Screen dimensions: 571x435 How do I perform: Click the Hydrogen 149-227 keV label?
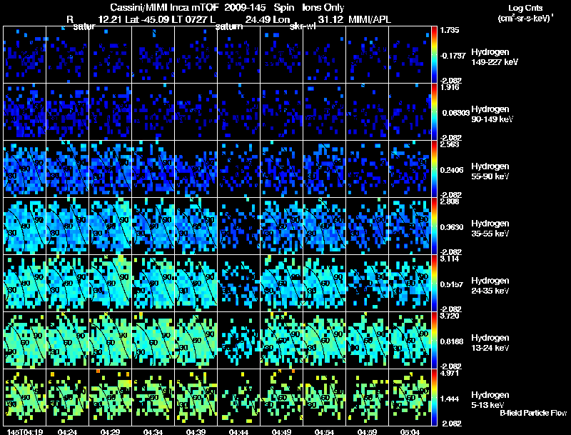pyautogui.click(x=494, y=57)
